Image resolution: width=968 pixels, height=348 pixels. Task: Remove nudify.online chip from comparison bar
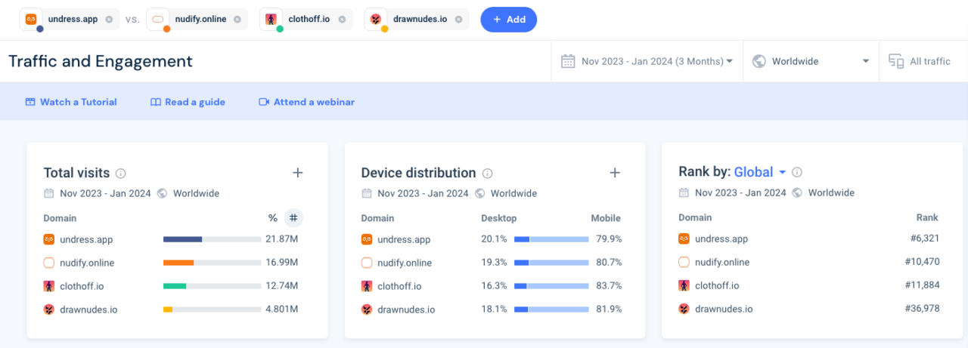tap(237, 19)
